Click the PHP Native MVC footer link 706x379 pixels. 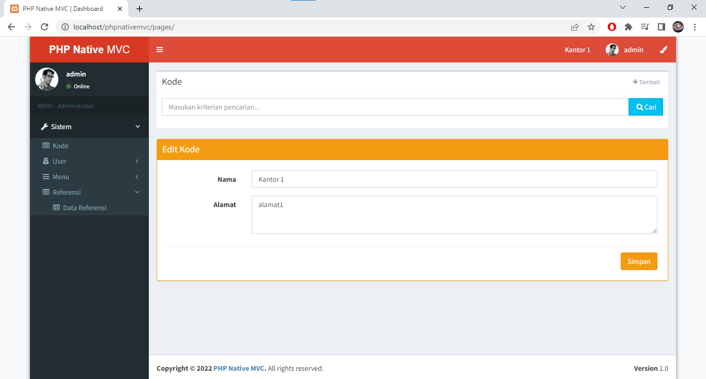click(240, 368)
